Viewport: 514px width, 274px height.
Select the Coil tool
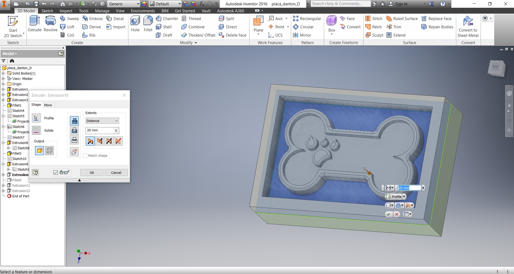click(67, 35)
